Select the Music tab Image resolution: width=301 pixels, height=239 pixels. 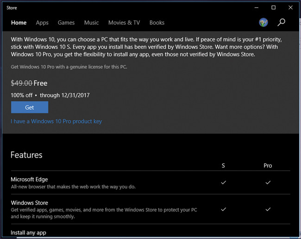[91, 23]
